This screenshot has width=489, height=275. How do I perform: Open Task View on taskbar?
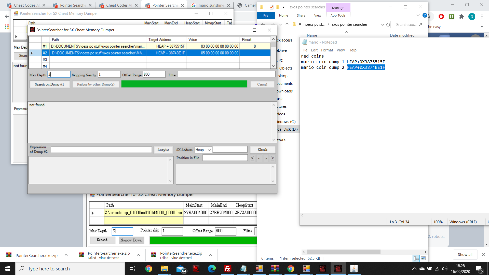click(x=132, y=269)
